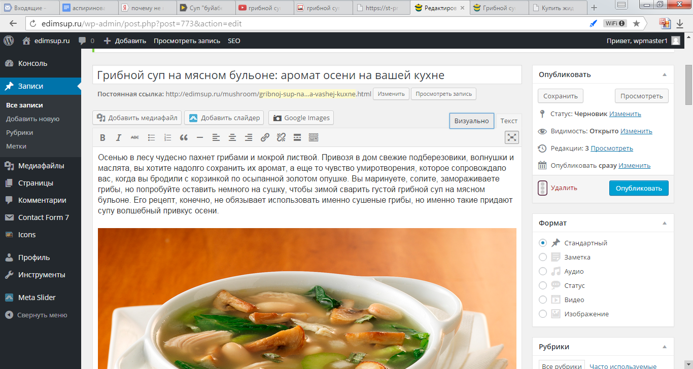
Task: Insert the Read More tag
Action: coord(297,137)
